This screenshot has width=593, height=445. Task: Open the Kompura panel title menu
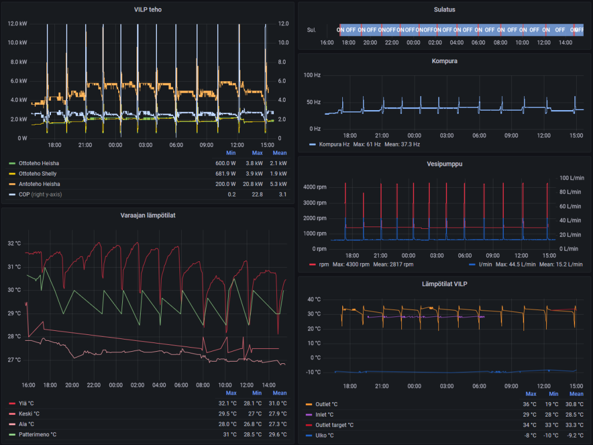tap(444, 61)
